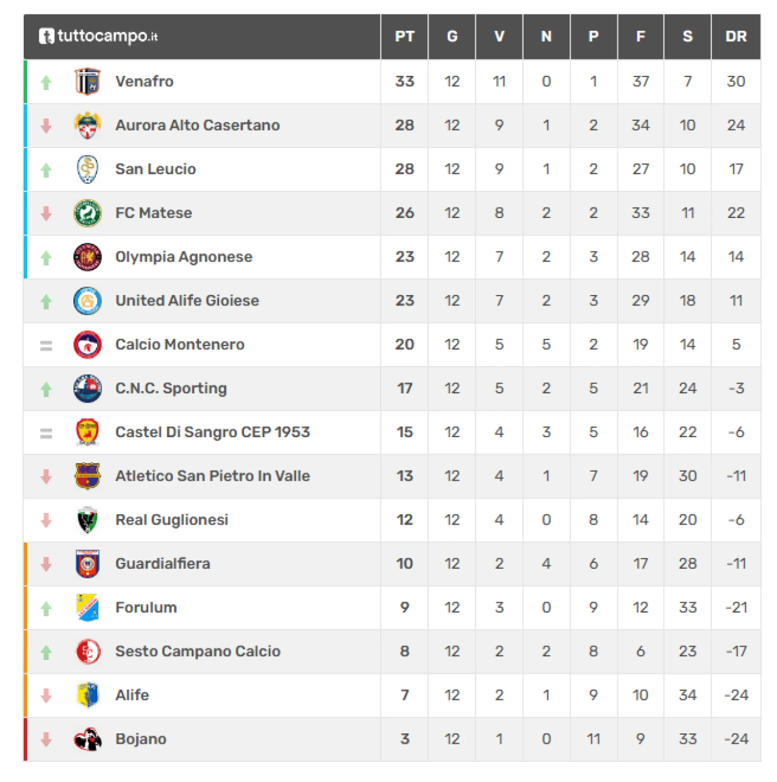This screenshot has height=782, width=777.
Task: Click the FC Matese green badge
Action: (87, 213)
